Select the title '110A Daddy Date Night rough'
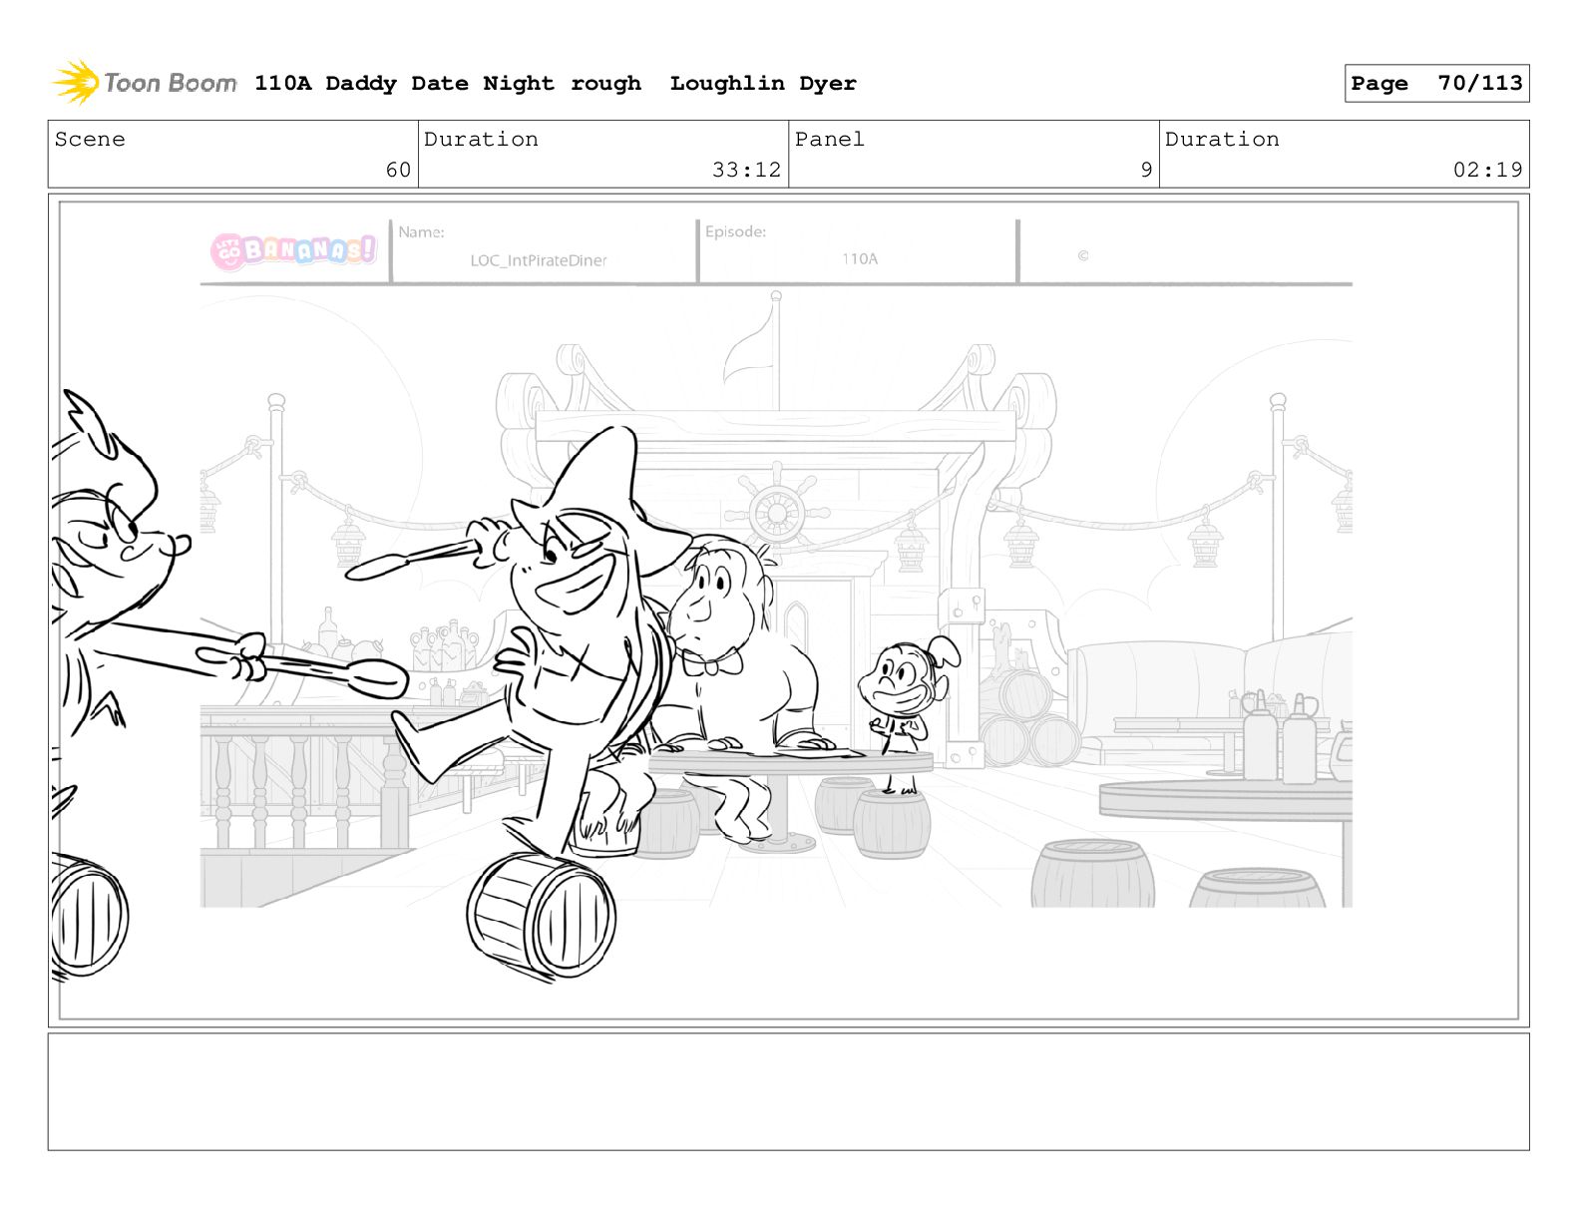The image size is (1578, 1222). pyautogui.click(x=448, y=84)
